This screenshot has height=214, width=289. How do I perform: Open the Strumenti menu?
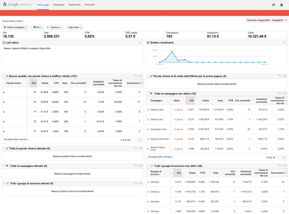point(90,5)
